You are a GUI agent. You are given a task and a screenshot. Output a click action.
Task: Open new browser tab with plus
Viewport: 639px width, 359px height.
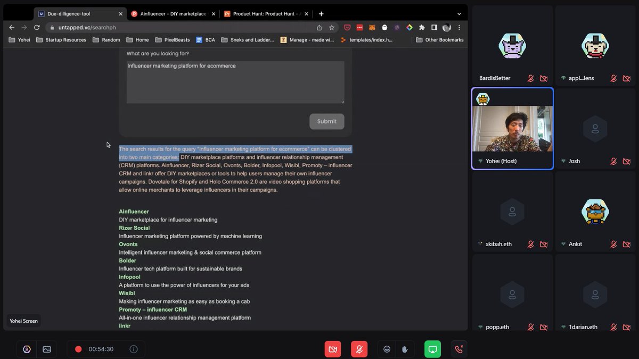pos(321,14)
